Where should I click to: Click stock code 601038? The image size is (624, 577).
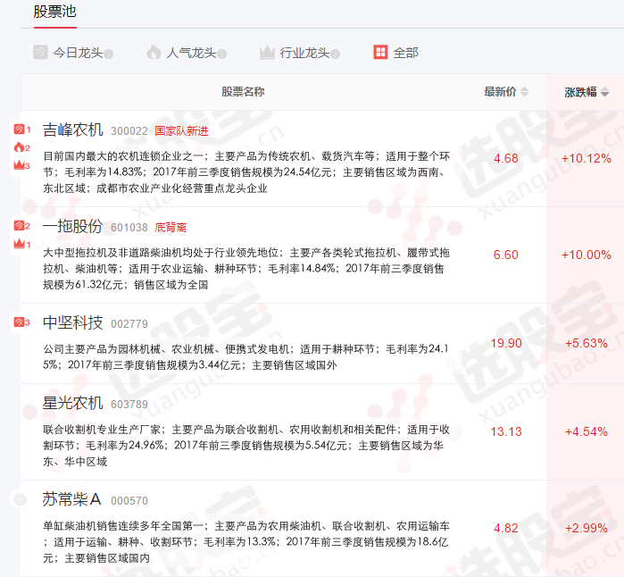(129, 228)
